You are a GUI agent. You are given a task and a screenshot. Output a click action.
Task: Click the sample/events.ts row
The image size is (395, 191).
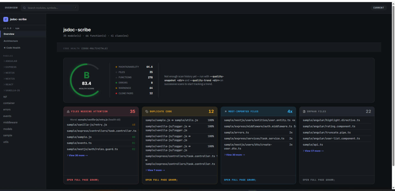(x=101, y=143)
